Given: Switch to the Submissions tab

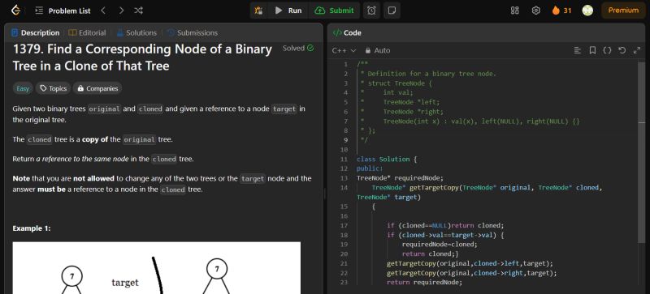Looking at the screenshot, I should click(193, 32).
